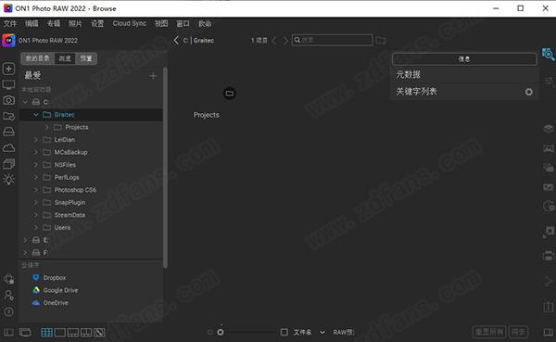The height and width of the screenshot is (342, 556).
Task: Open the 编辑 menu
Action: (32, 23)
